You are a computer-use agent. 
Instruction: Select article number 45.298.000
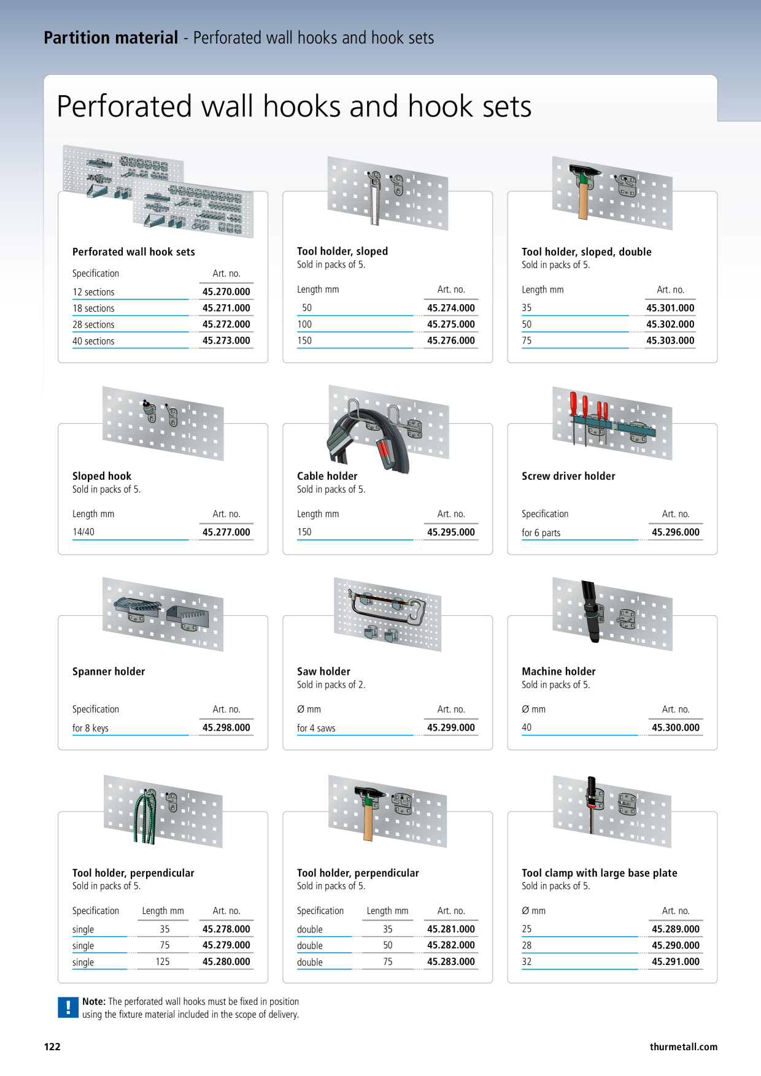(226, 728)
